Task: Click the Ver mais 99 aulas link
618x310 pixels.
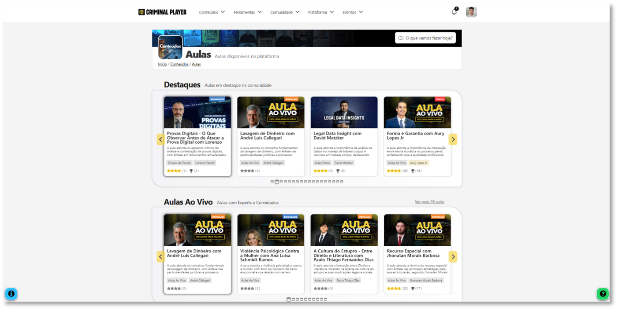Action: tap(430, 201)
